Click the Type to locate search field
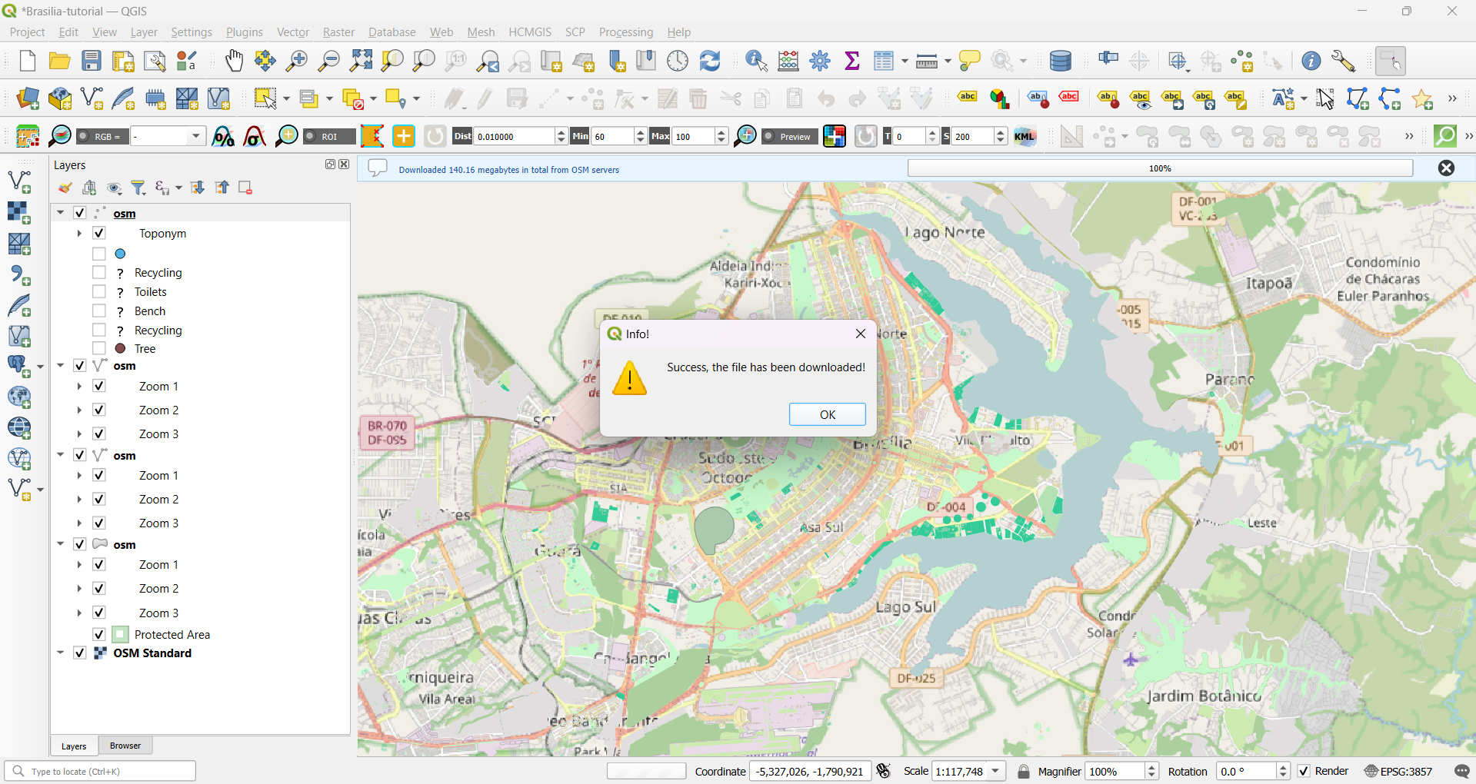 (x=100, y=771)
